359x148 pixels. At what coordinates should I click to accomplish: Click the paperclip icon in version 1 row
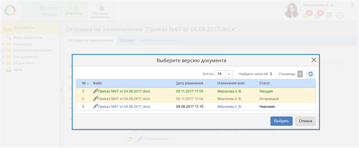pyautogui.click(x=96, y=106)
